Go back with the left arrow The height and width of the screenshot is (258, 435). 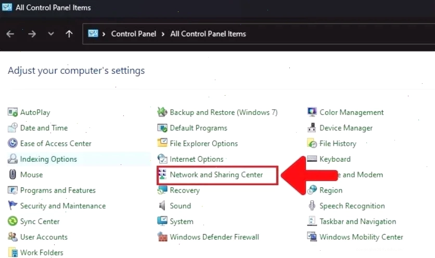pyautogui.click(x=10, y=34)
